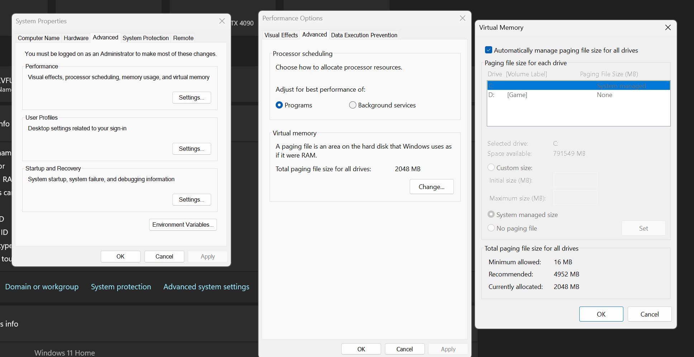This screenshot has height=357, width=694.
Task: Select Advanced tab in System Properties
Action: point(105,37)
